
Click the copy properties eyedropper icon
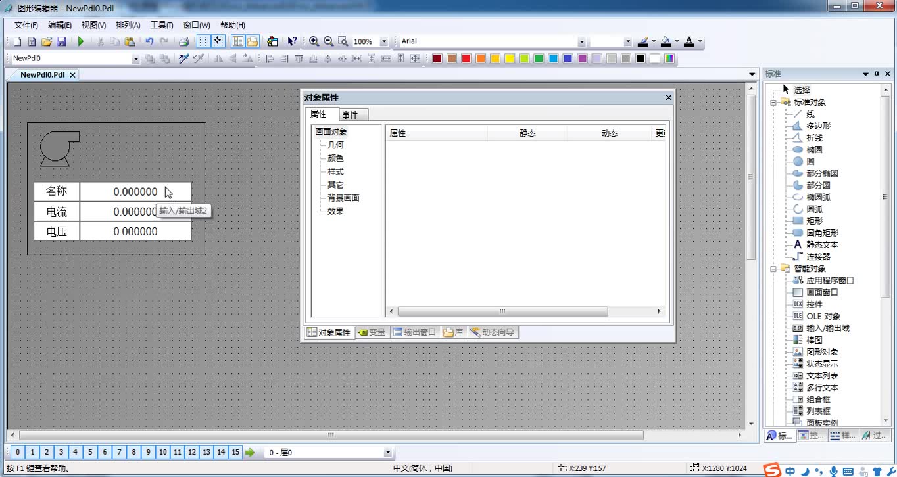click(x=183, y=58)
